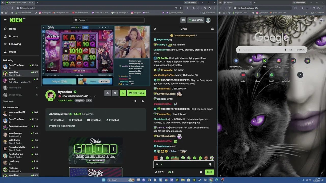The image size is (326, 183).
Task: Click the Windows Start button on taskbar
Action: 104,180
